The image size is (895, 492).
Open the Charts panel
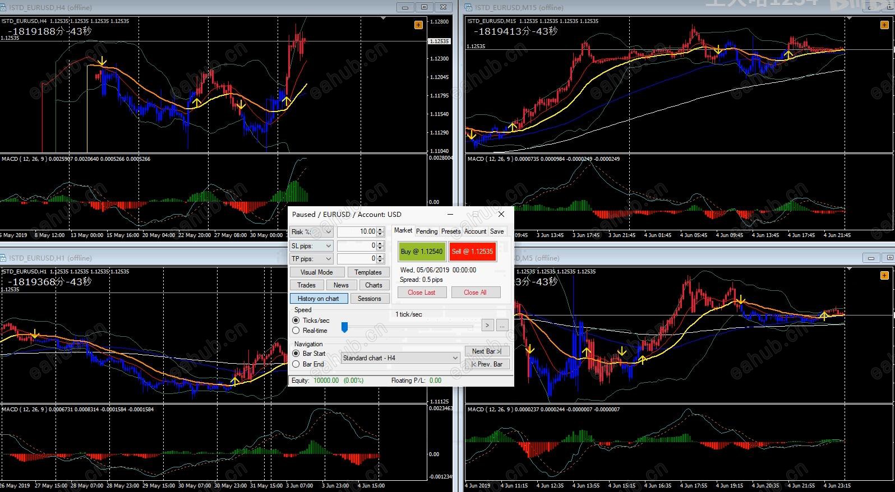[x=374, y=285]
